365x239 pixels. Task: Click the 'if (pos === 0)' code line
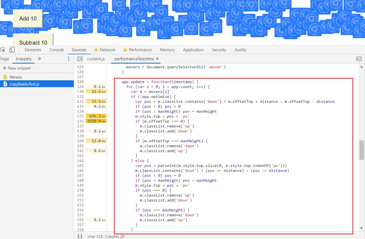(x=153, y=190)
